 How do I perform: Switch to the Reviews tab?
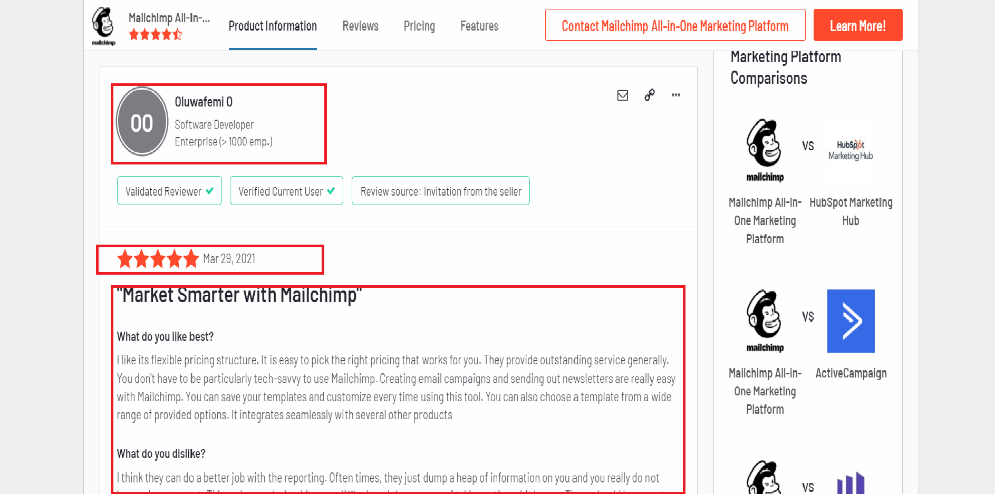360,26
